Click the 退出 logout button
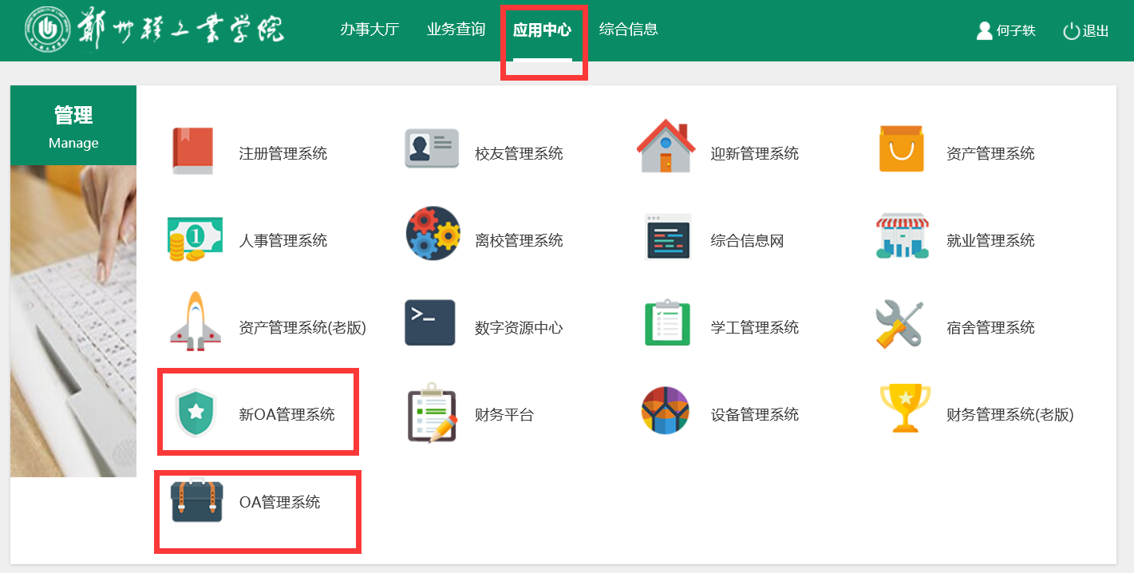The height and width of the screenshot is (573, 1134). pos(1086,31)
